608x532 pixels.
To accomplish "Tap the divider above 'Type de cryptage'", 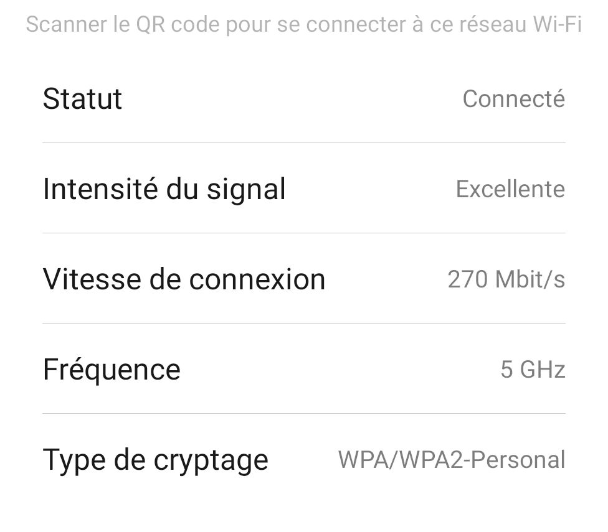I will (x=304, y=413).
